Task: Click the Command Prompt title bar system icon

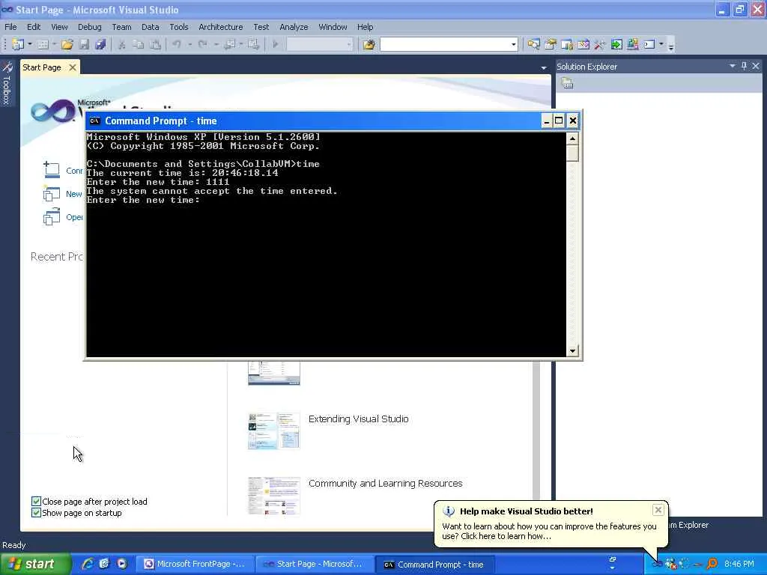Action: (x=94, y=121)
